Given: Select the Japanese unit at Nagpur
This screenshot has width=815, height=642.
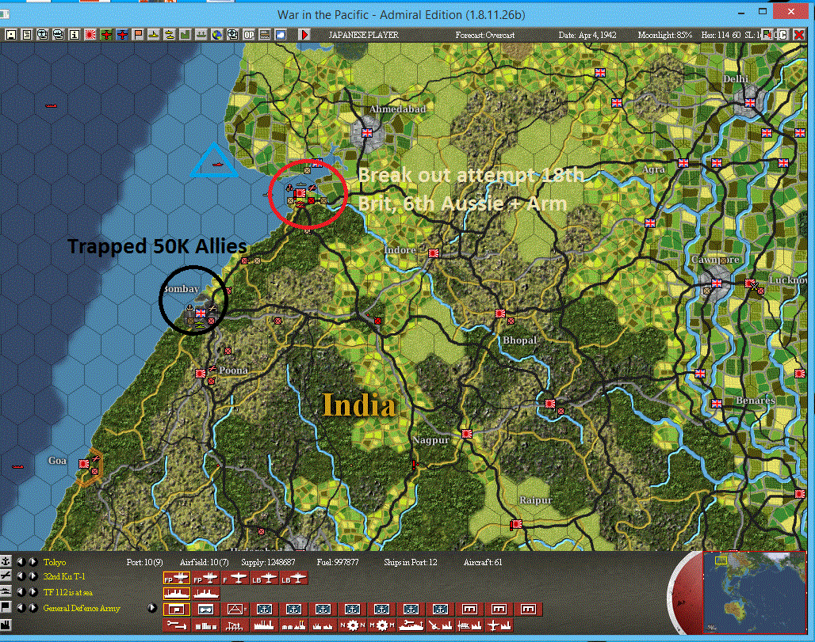Looking at the screenshot, I should [x=467, y=433].
